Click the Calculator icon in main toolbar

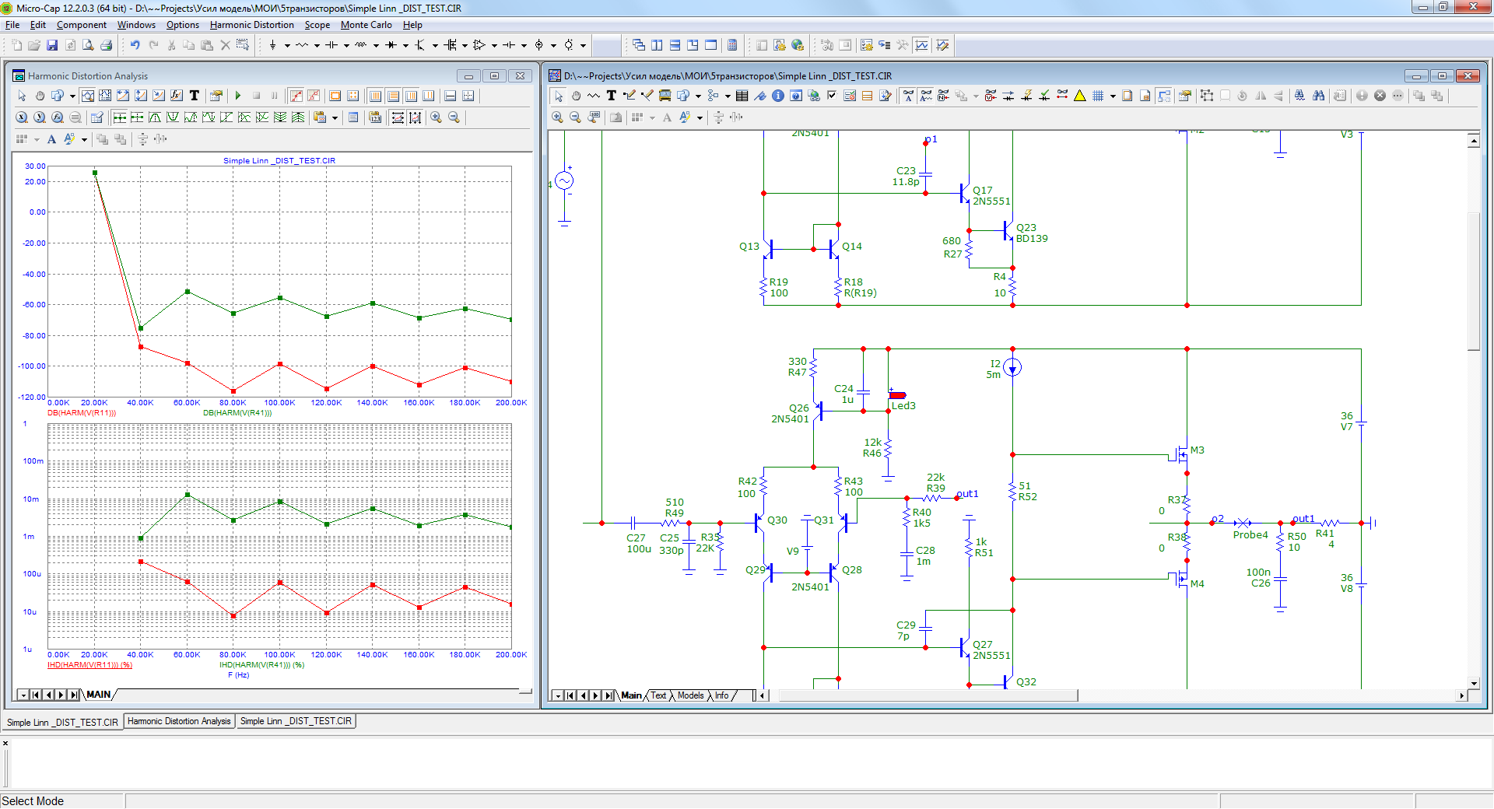732,45
